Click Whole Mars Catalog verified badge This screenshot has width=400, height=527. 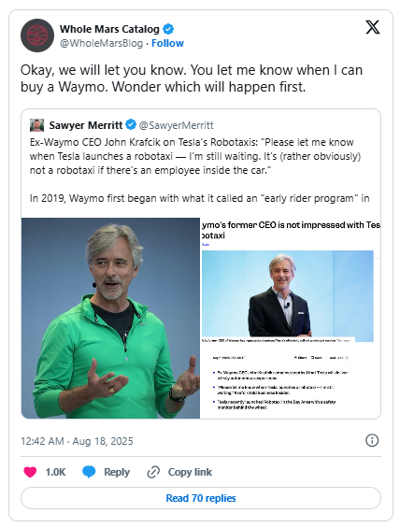168,29
